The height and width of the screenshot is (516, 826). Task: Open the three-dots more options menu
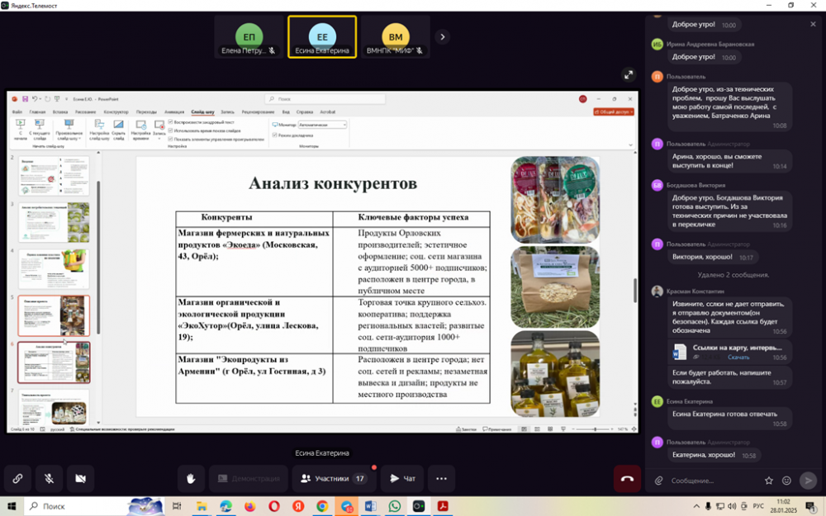pyautogui.click(x=441, y=478)
